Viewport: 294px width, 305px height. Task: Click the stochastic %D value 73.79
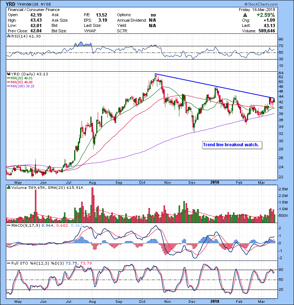86,263
